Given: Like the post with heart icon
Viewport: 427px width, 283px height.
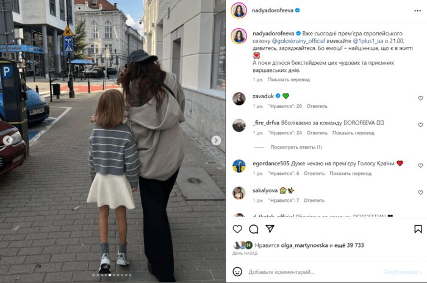Looking at the screenshot, I should [x=237, y=229].
